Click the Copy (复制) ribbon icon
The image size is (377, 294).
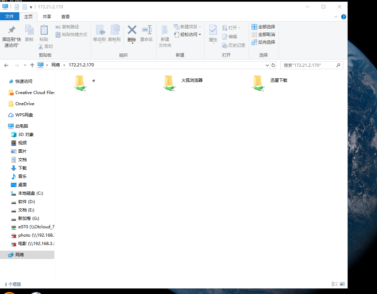point(29,30)
